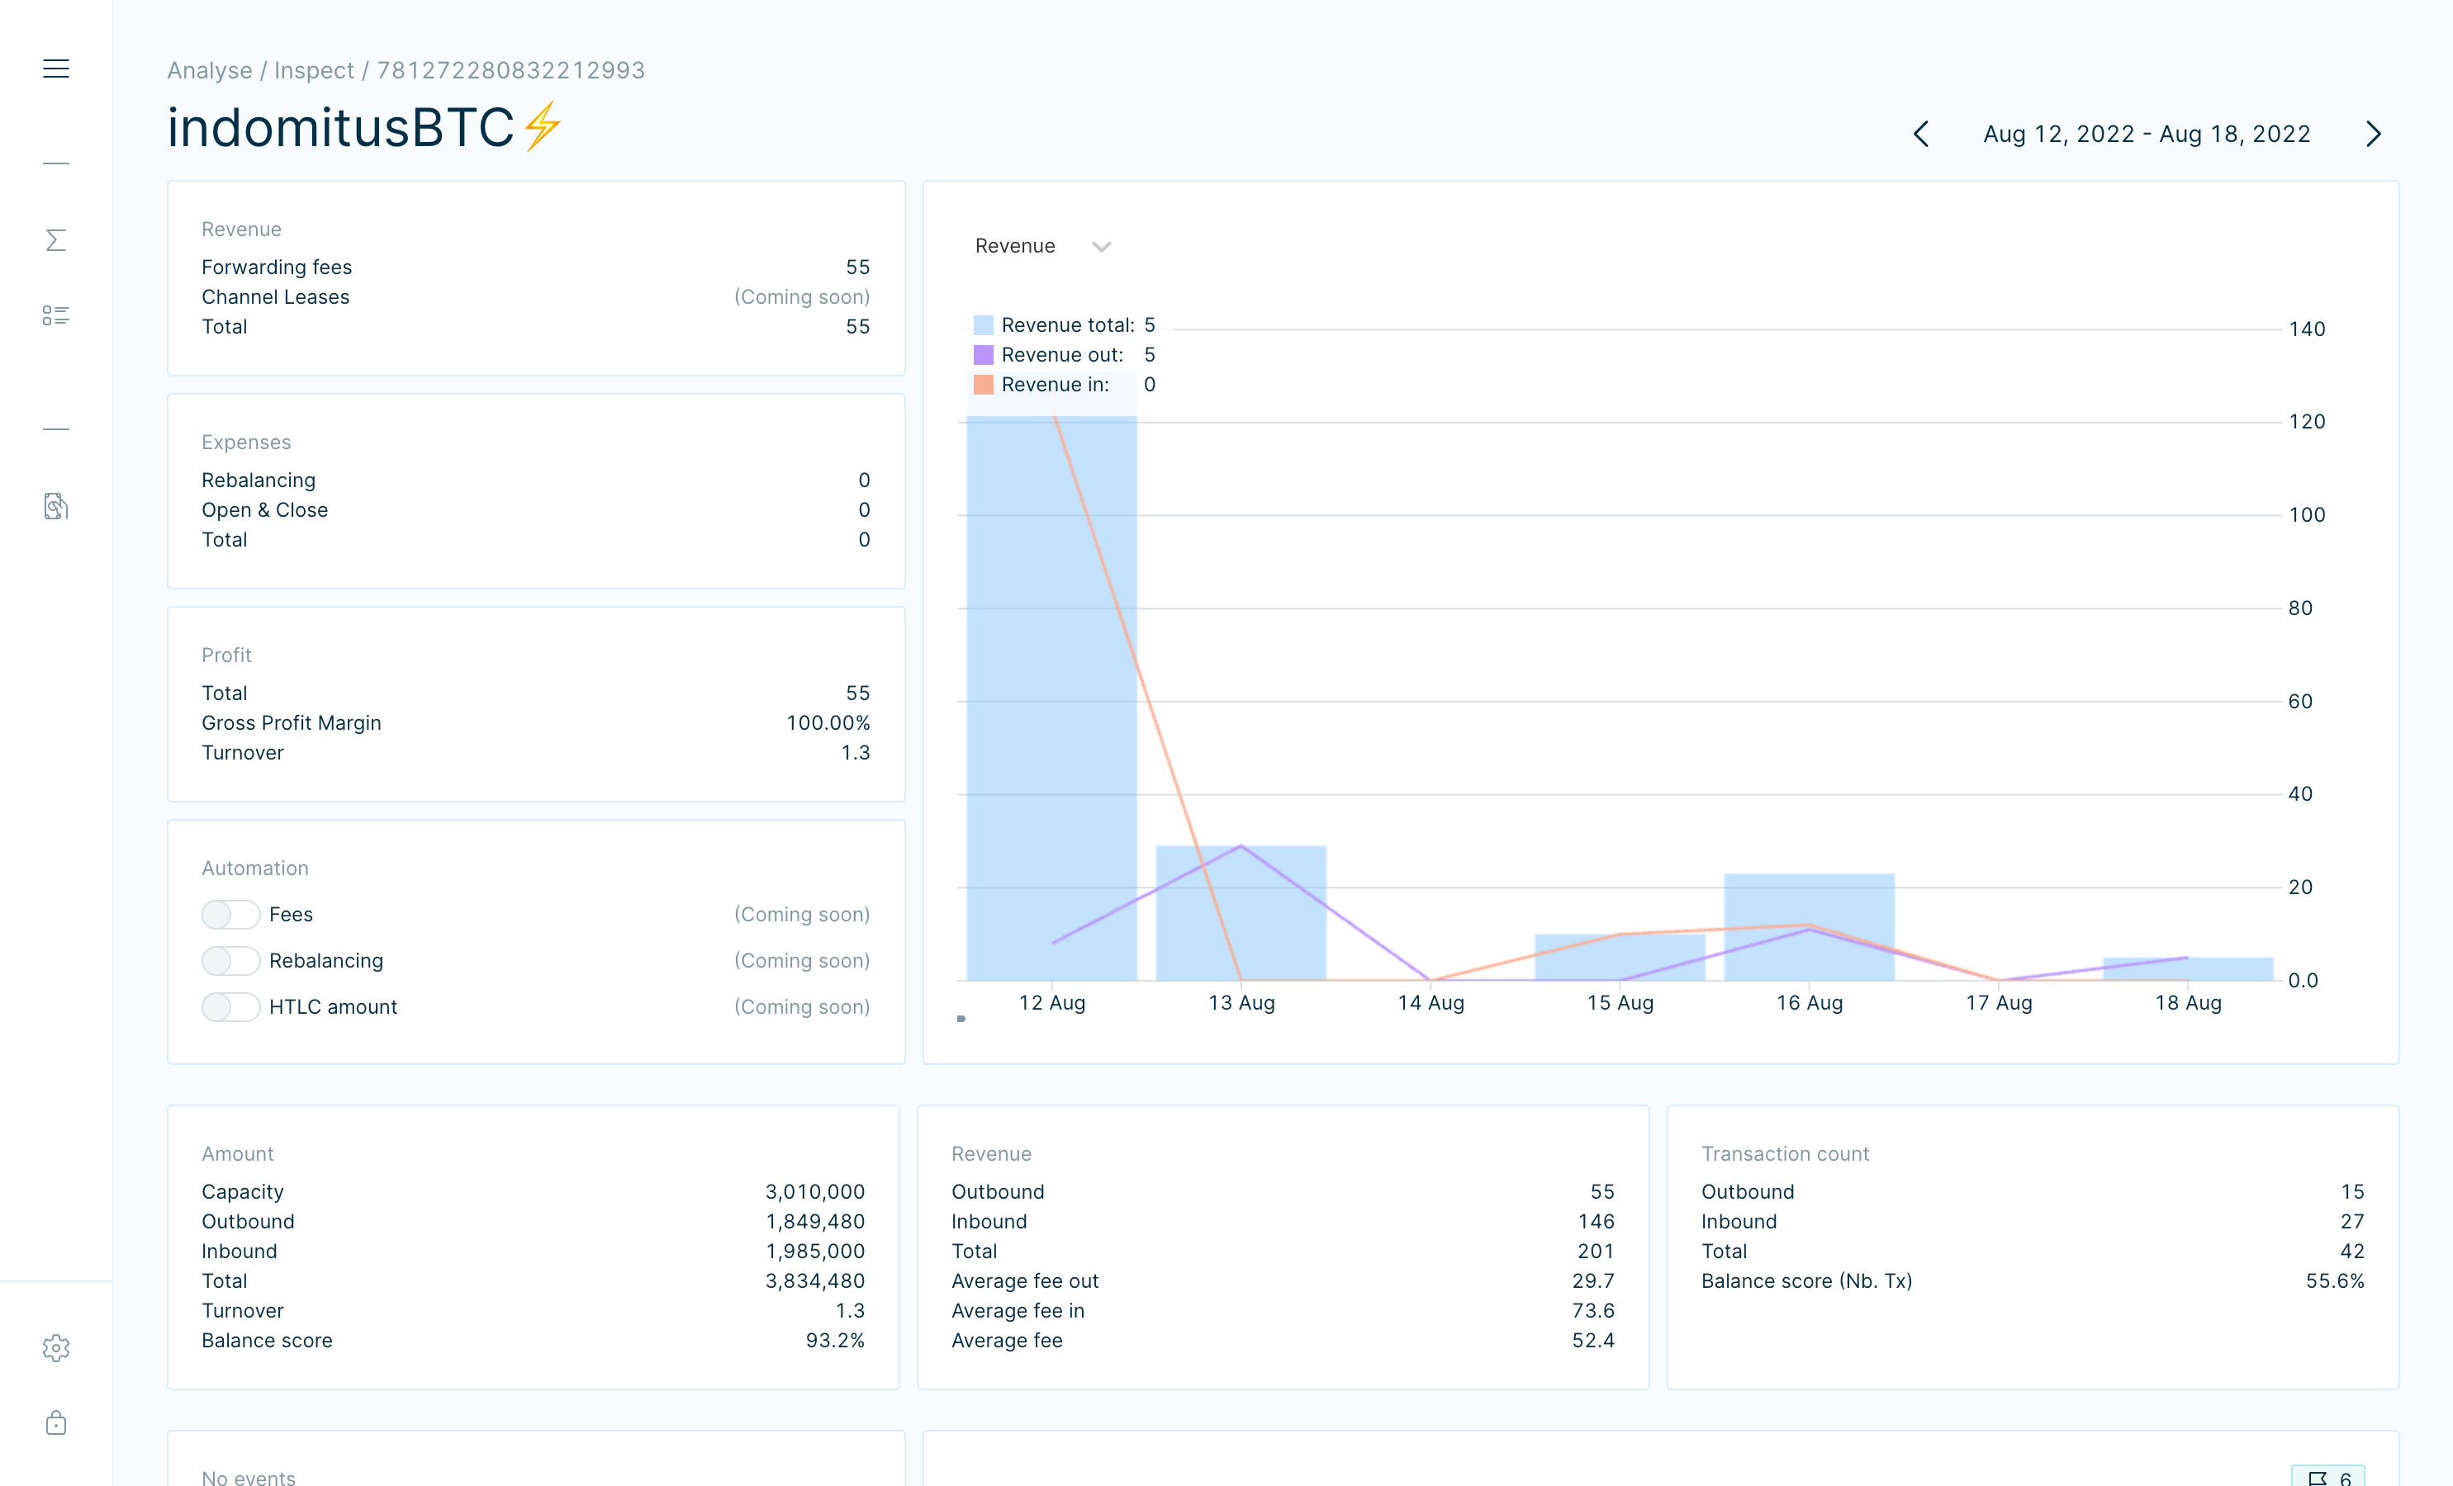
Task: Click the Inspect breadcrumb
Action: click(x=314, y=71)
